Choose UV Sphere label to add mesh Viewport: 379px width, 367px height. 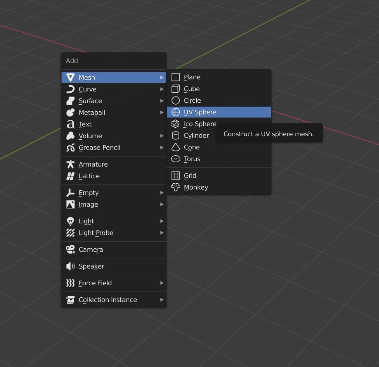click(x=200, y=112)
